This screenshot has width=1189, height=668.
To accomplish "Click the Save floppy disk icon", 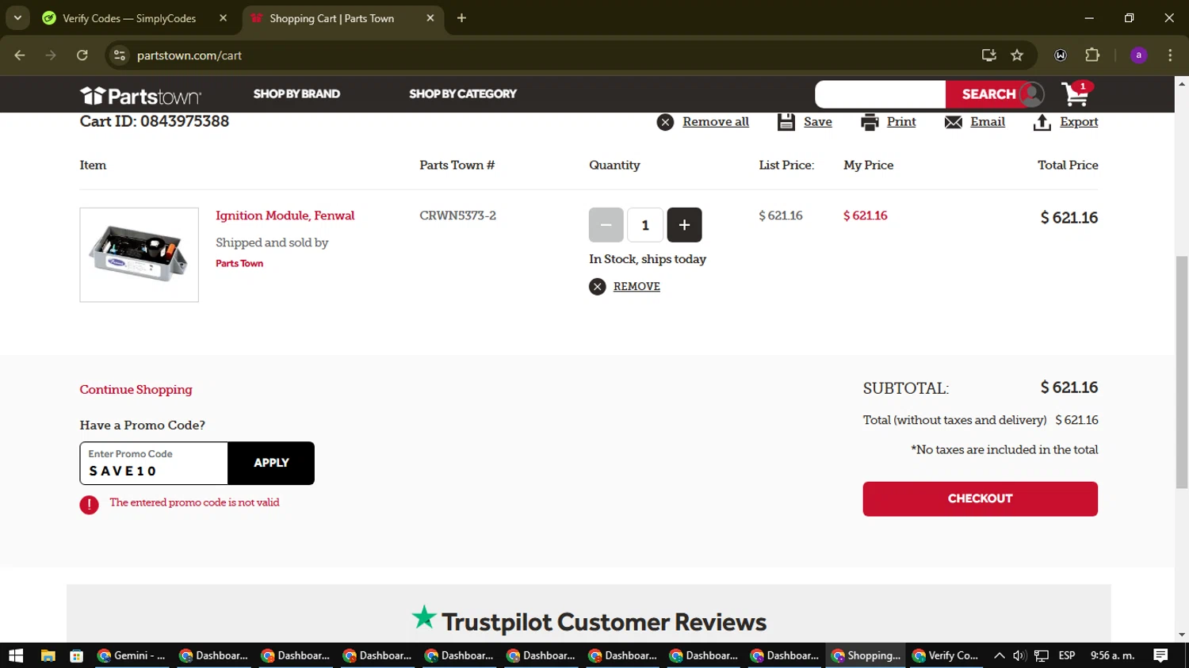I will tap(786, 122).
